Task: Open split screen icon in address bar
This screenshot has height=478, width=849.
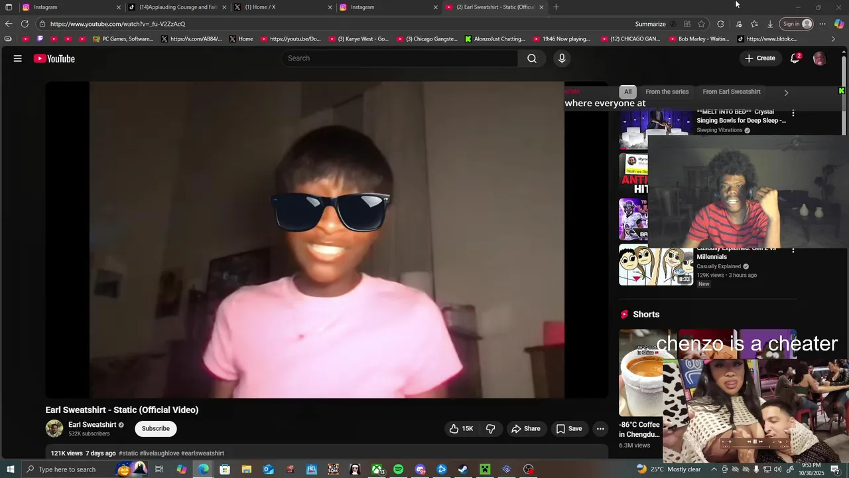Action: [x=687, y=24]
